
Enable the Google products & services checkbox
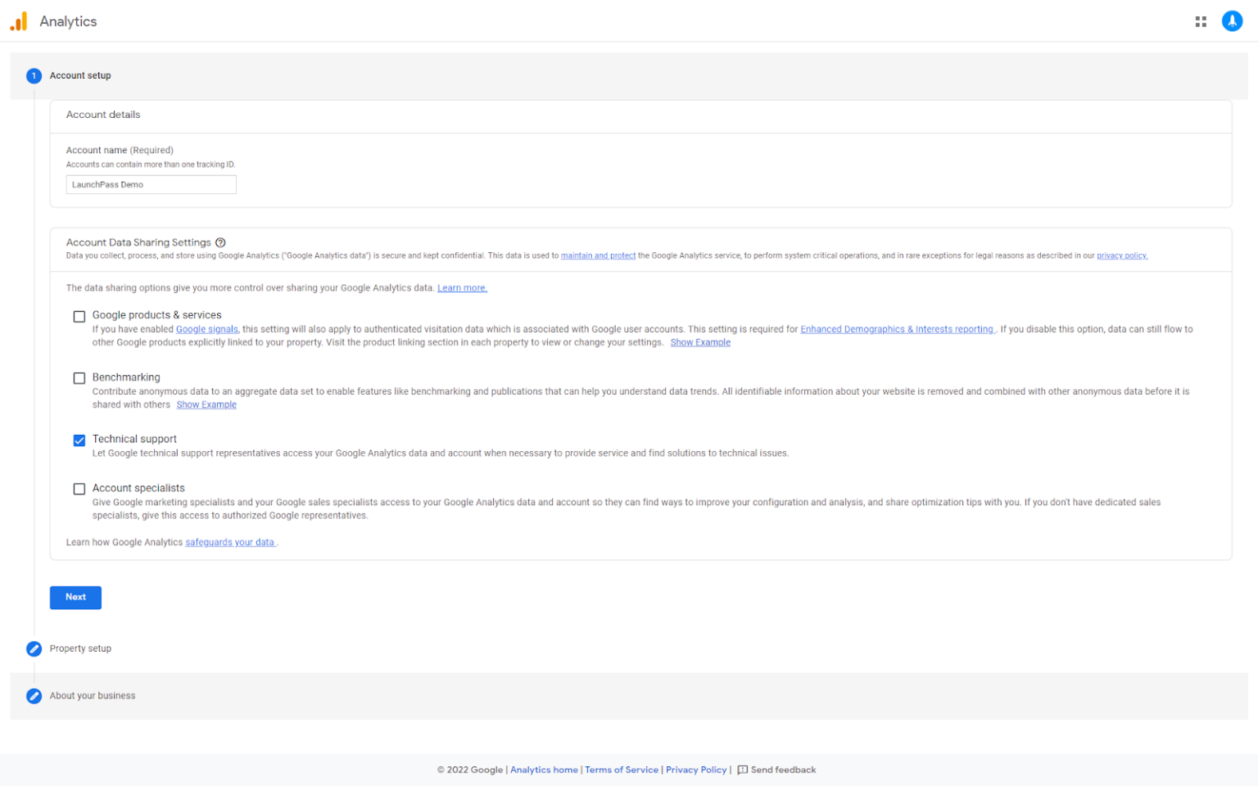coord(79,316)
